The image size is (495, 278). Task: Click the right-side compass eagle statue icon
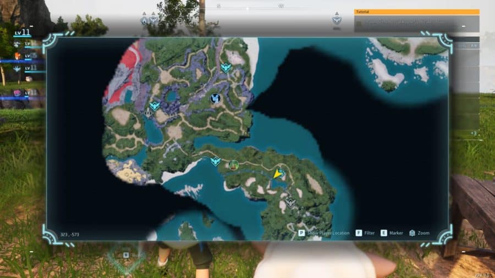pos(337,20)
